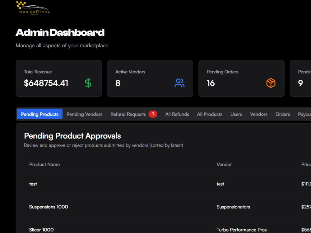Screen dimensions: 311x233
Task: Click 'Manage all aspects of your marketplace' text
Action: [62, 46]
